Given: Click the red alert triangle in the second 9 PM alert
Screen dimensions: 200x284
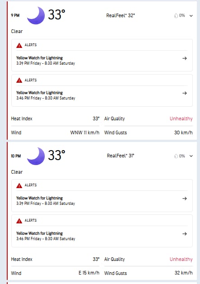Looking at the screenshot, I should click(19, 80).
